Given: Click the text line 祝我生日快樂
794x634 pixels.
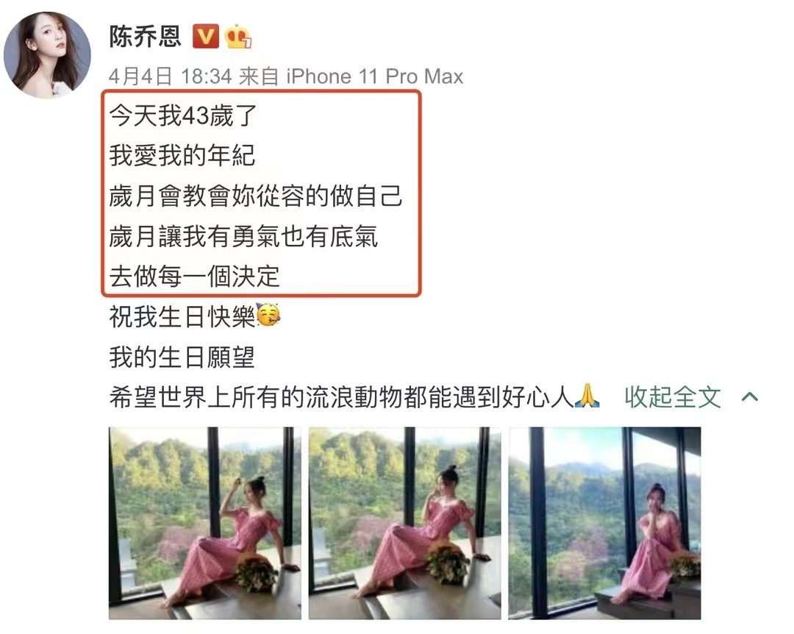Looking at the screenshot, I should pyautogui.click(x=182, y=317).
